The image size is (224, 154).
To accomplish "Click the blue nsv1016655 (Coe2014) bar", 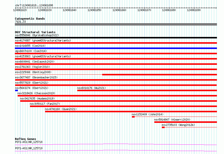I will [116, 48].
